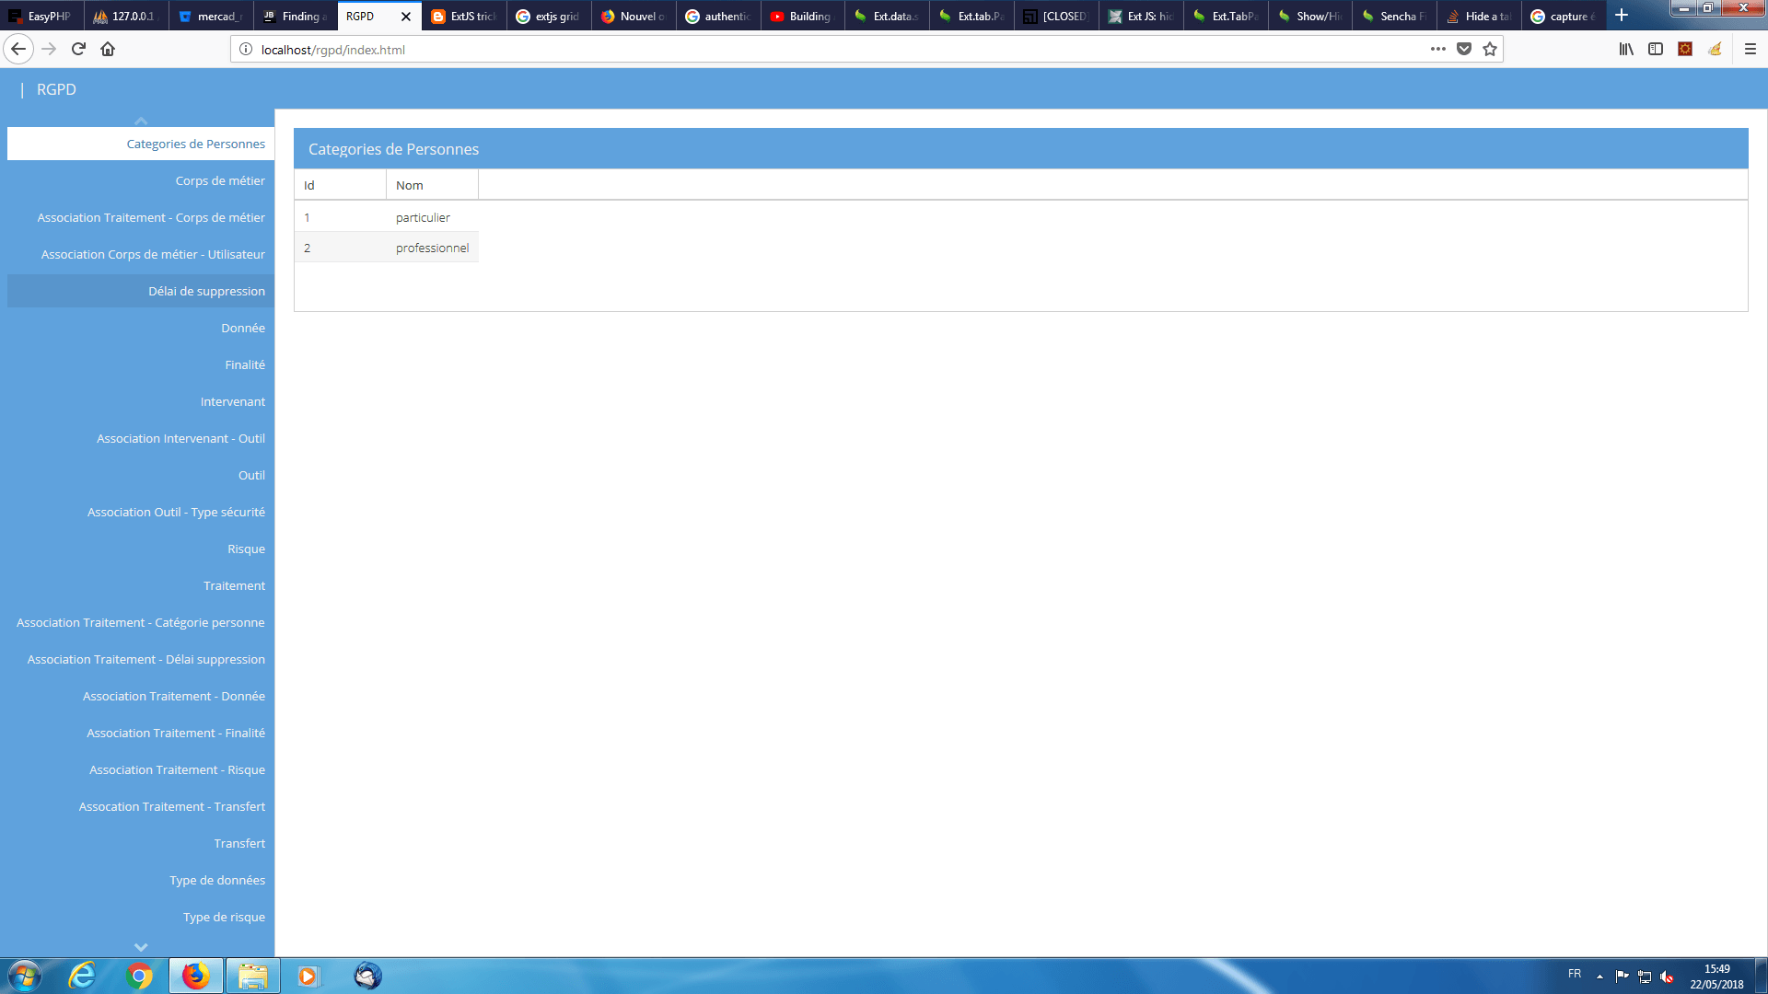
Task: Expand the scrollable sidebar downward chevron
Action: [x=140, y=945]
